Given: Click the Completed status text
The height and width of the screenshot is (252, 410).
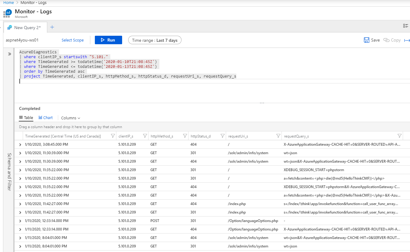Looking at the screenshot, I should click(30, 108).
